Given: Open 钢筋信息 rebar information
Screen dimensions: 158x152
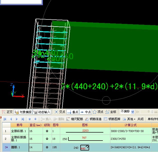Looking at the screenshot, I should point(93,119).
